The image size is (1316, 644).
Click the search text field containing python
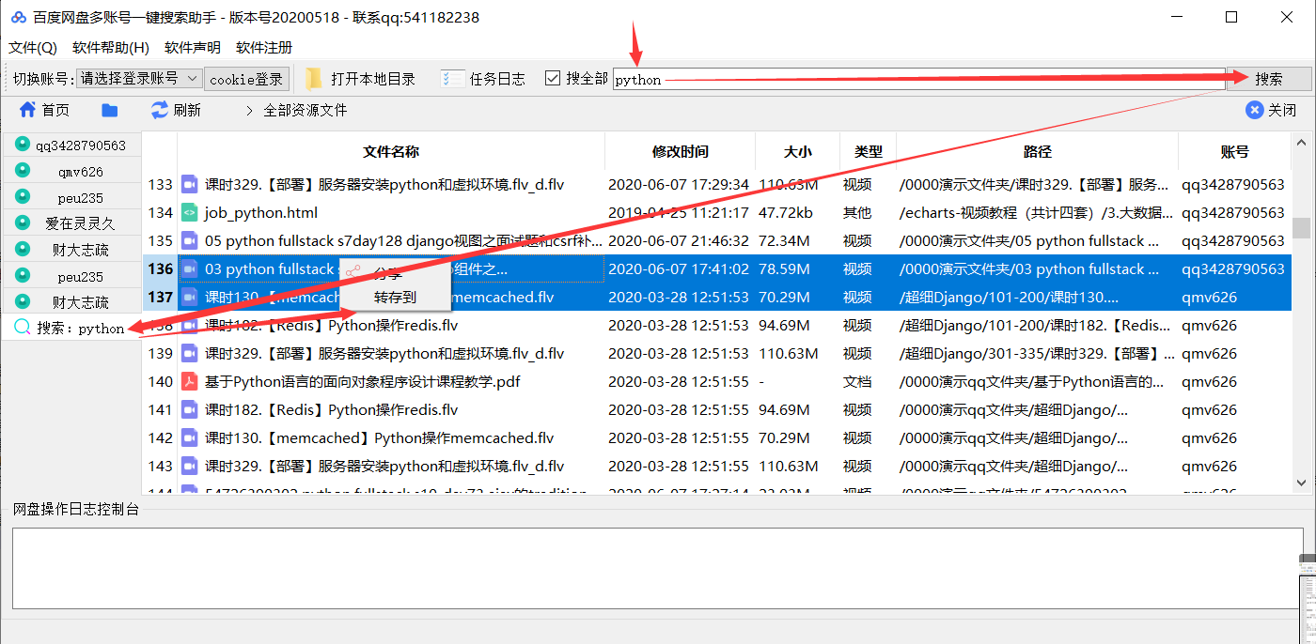point(917,80)
